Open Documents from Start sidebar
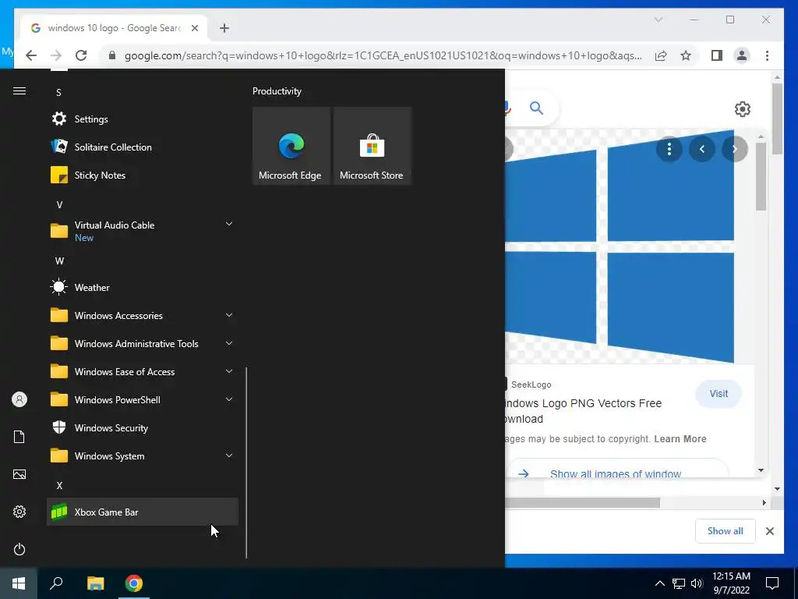This screenshot has width=798, height=599. coord(19,437)
